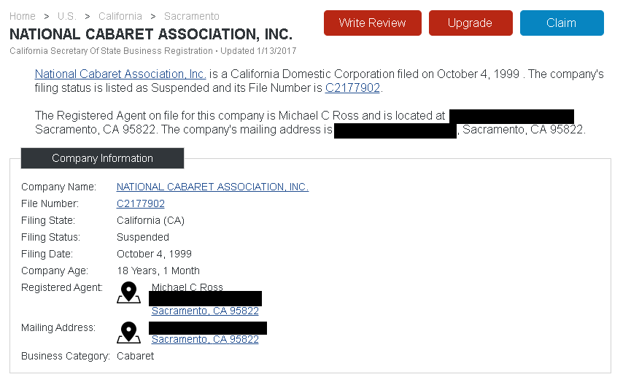The width and height of the screenshot is (631, 377).
Task: Click Registered Agent Sacramento, CA 95822 link
Action: click(x=205, y=311)
